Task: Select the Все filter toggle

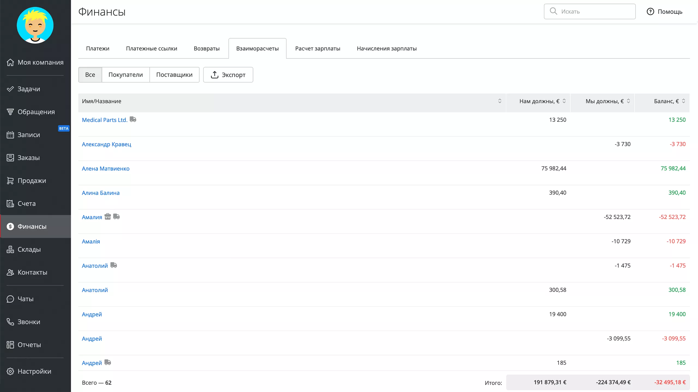Action: [90, 75]
